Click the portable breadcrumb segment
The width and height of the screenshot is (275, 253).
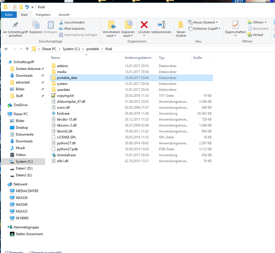93,49
